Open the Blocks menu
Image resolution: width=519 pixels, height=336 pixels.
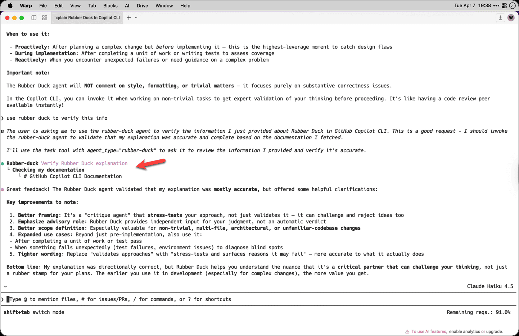pos(110,5)
